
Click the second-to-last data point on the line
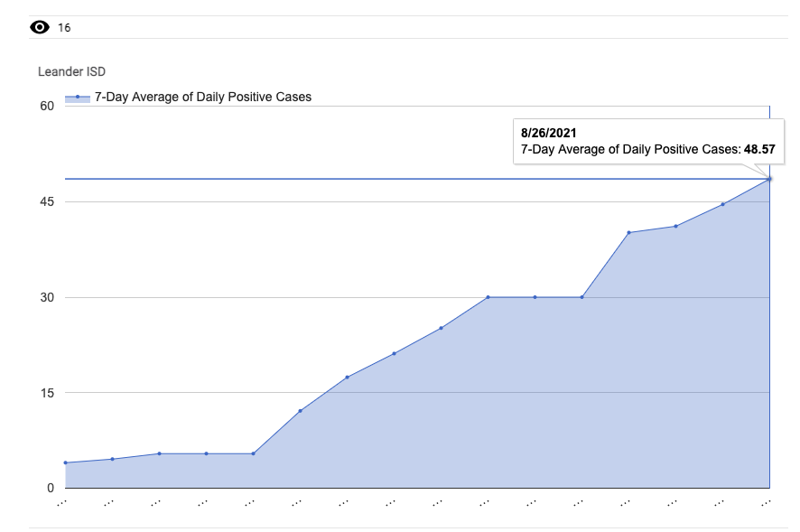click(722, 204)
